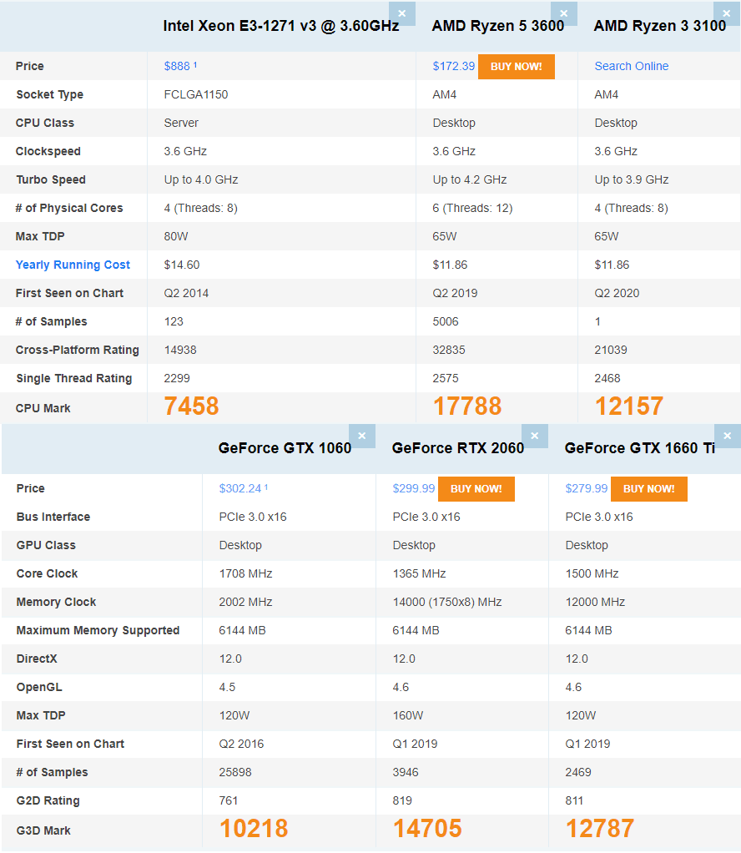Open the $279.99 GTX 1660 Ti price link
The width and height of the screenshot is (741, 853).
point(587,488)
